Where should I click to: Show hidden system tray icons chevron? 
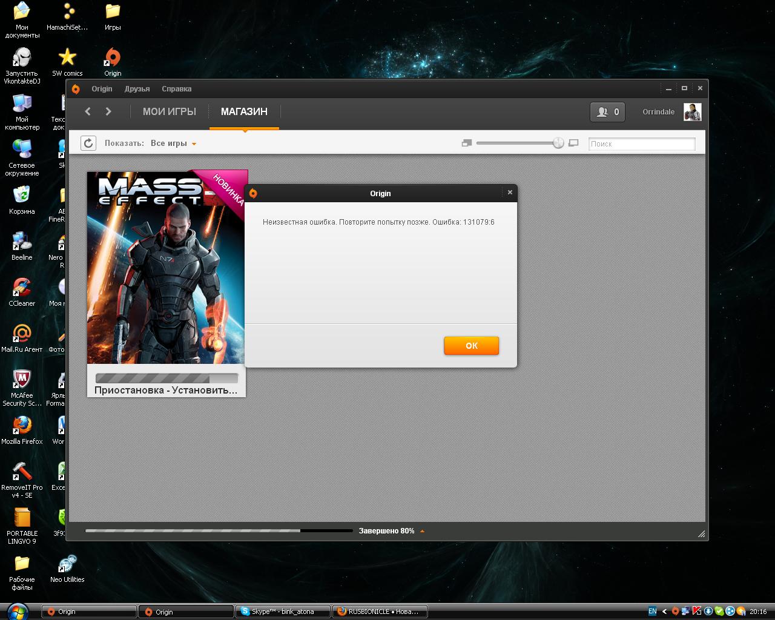tap(664, 611)
